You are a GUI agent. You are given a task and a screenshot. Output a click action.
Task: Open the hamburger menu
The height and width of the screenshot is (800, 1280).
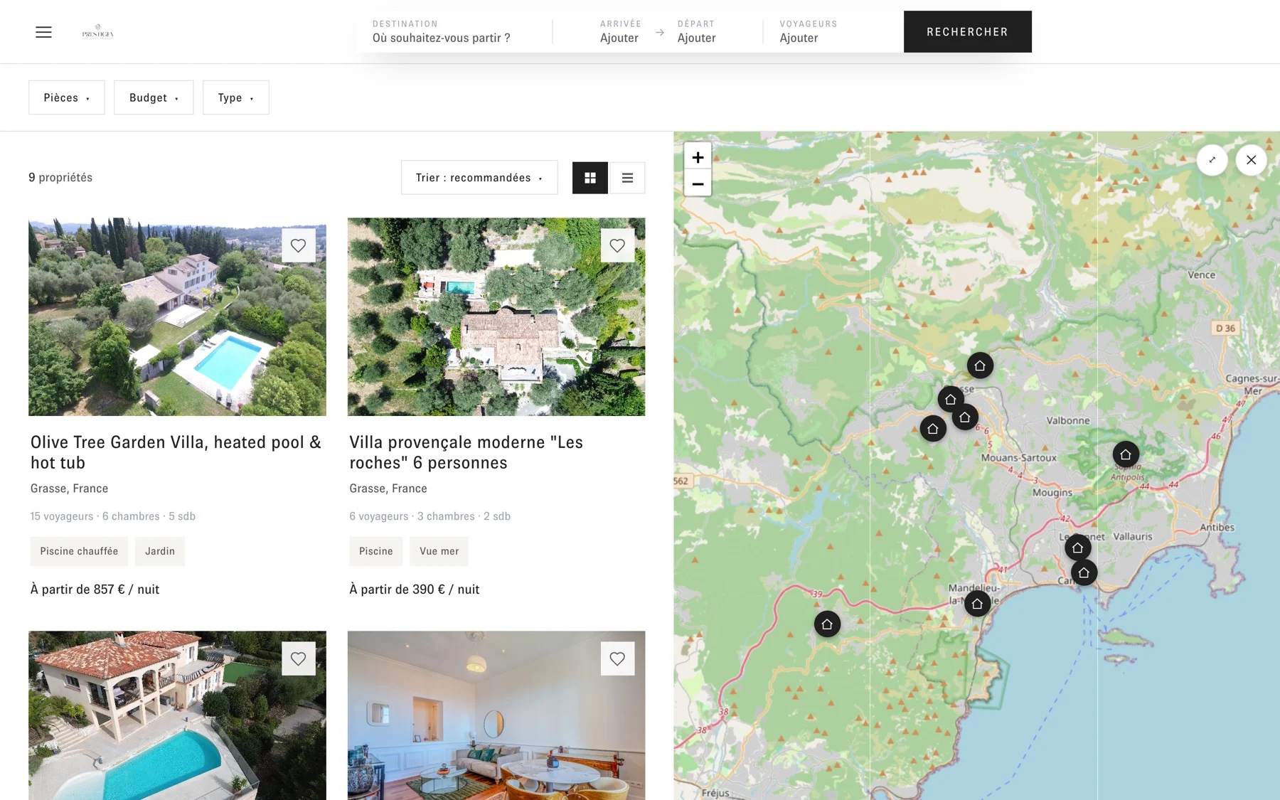point(43,32)
